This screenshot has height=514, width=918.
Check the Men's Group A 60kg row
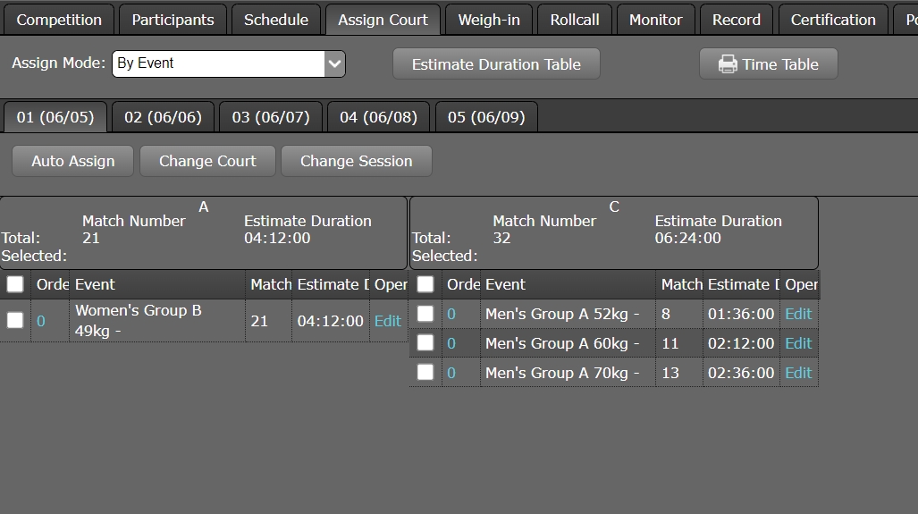425,343
